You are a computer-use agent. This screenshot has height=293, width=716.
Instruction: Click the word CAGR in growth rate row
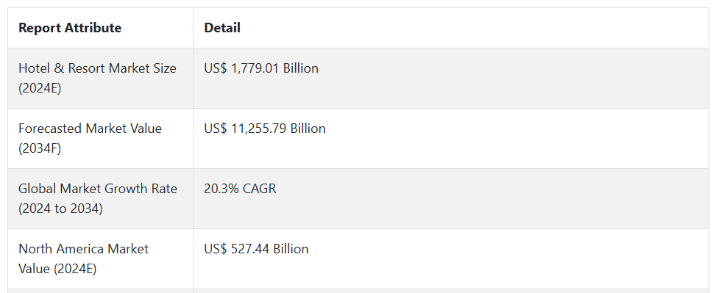(x=259, y=189)
